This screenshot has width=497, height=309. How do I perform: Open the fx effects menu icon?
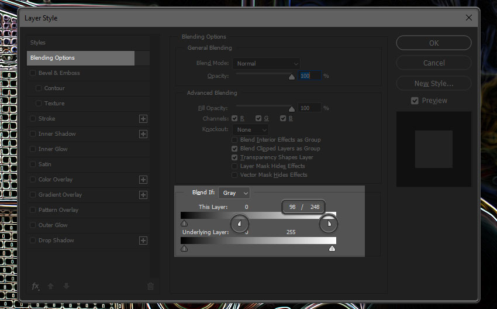(36, 286)
